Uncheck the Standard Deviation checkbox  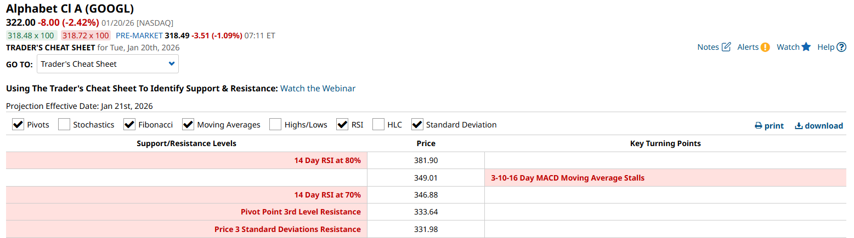point(417,125)
